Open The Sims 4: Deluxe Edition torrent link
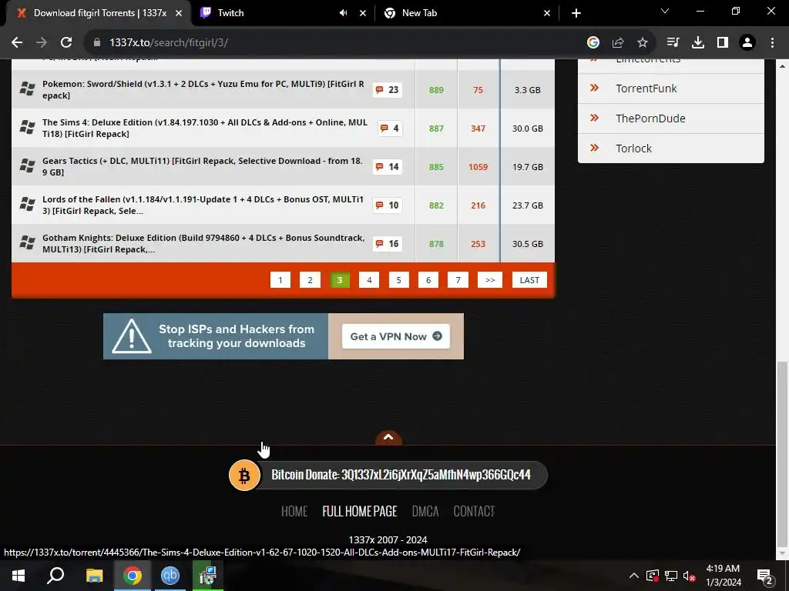This screenshot has width=789, height=591. (x=205, y=129)
